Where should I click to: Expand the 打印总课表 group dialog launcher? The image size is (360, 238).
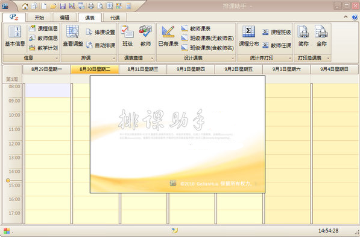click(x=328, y=58)
